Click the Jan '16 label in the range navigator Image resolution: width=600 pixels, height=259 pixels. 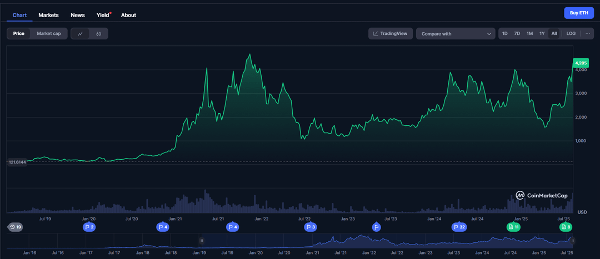pyautogui.click(x=29, y=253)
